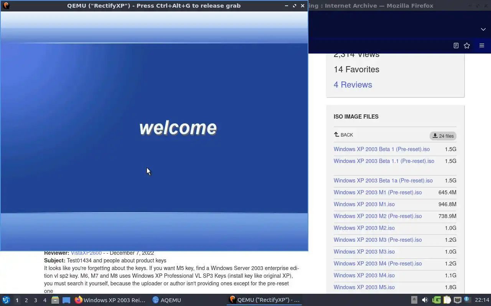This screenshot has height=306, width=491.
Task: Click the QEMU window app icon in titlebar
Action: coord(6,6)
